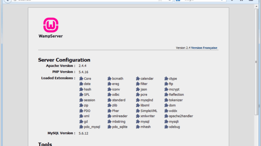Click the MySQL version value 5.6.12

pos(83,133)
